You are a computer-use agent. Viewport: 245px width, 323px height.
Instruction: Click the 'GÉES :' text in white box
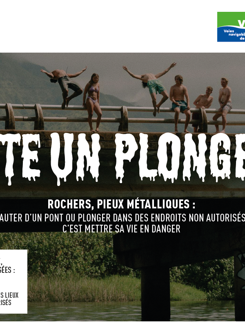coord(7,270)
